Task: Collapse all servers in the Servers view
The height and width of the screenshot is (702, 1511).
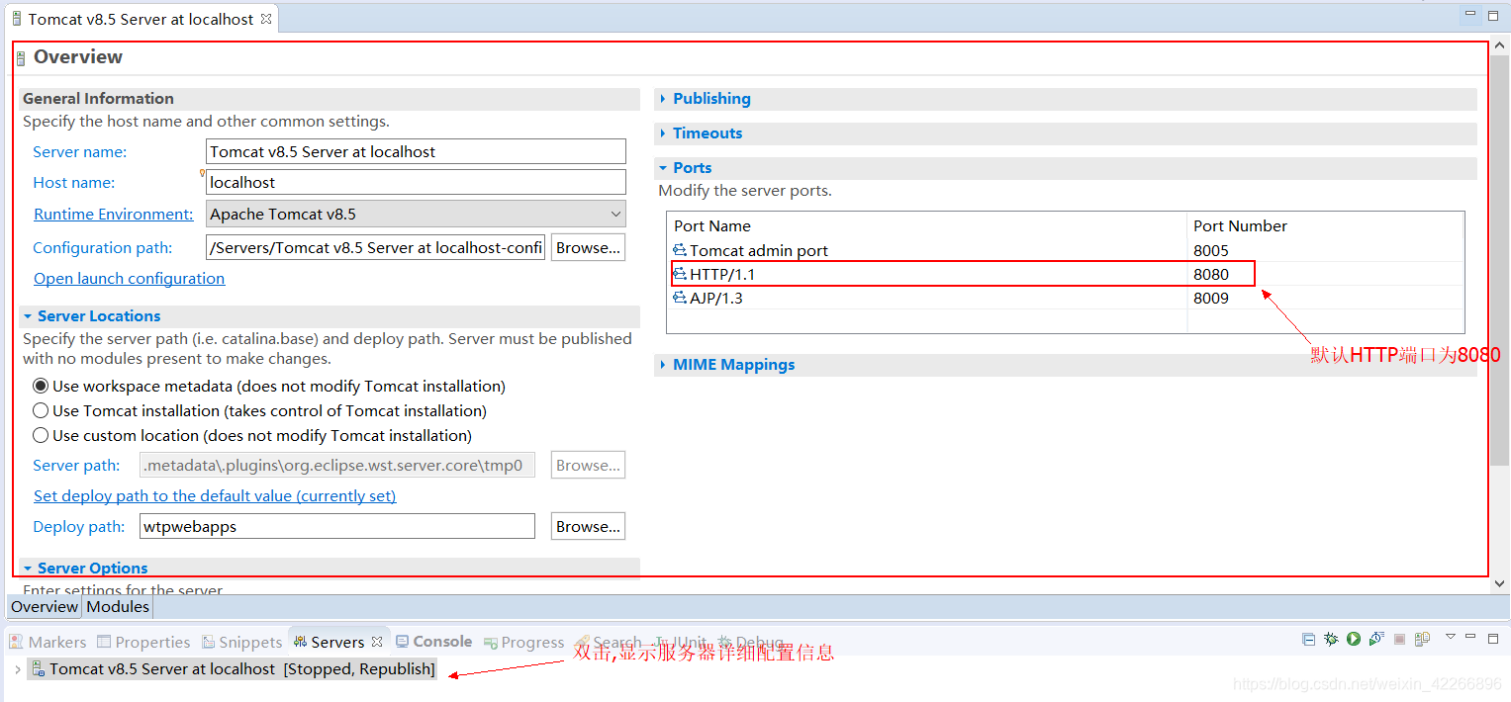Action: [1308, 639]
